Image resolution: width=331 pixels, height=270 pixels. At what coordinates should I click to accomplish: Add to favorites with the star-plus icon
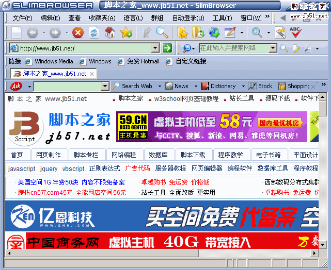[126, 32]
